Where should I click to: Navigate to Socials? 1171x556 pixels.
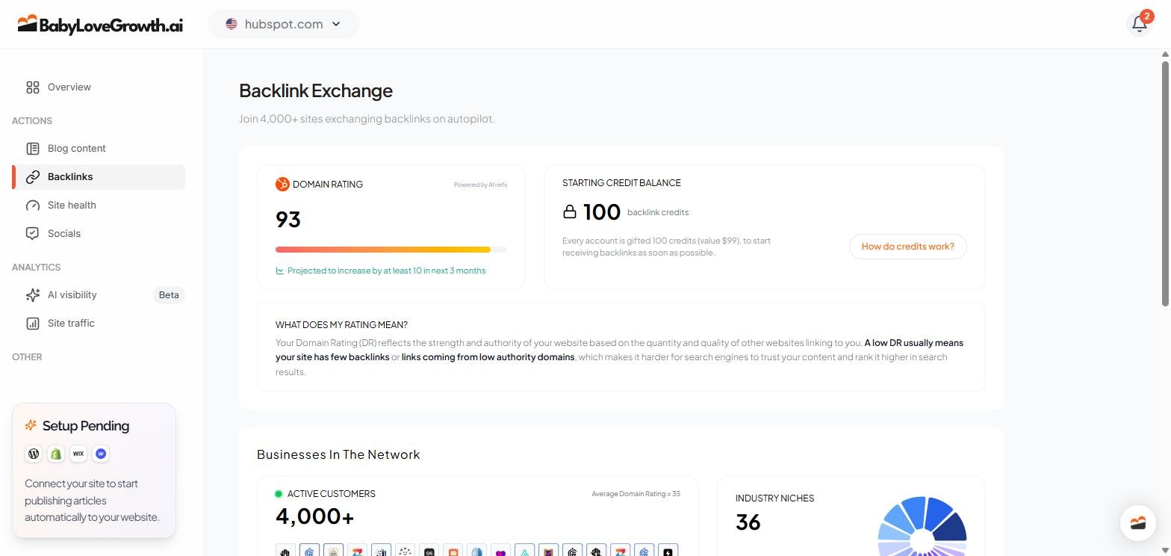tap(99, 234)
